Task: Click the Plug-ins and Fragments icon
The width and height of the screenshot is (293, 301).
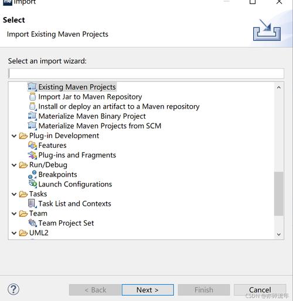Action: [x=32, y=155]
